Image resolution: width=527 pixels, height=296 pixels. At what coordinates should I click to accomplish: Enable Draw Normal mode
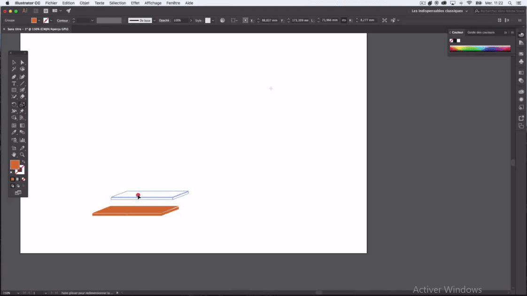coord(12,186)
